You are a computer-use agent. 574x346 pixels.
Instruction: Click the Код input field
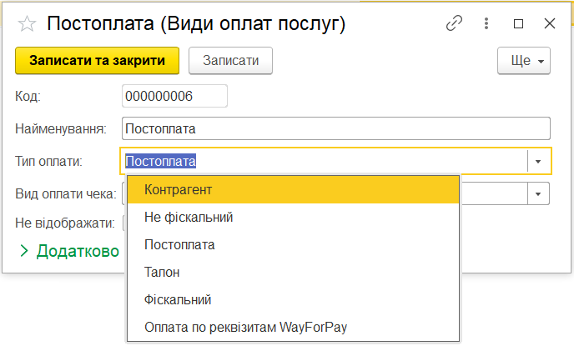[174, 97]
